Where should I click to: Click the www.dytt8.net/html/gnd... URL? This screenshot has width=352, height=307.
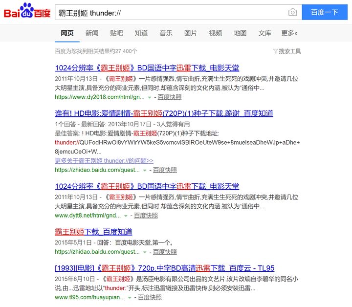[88, 216]
